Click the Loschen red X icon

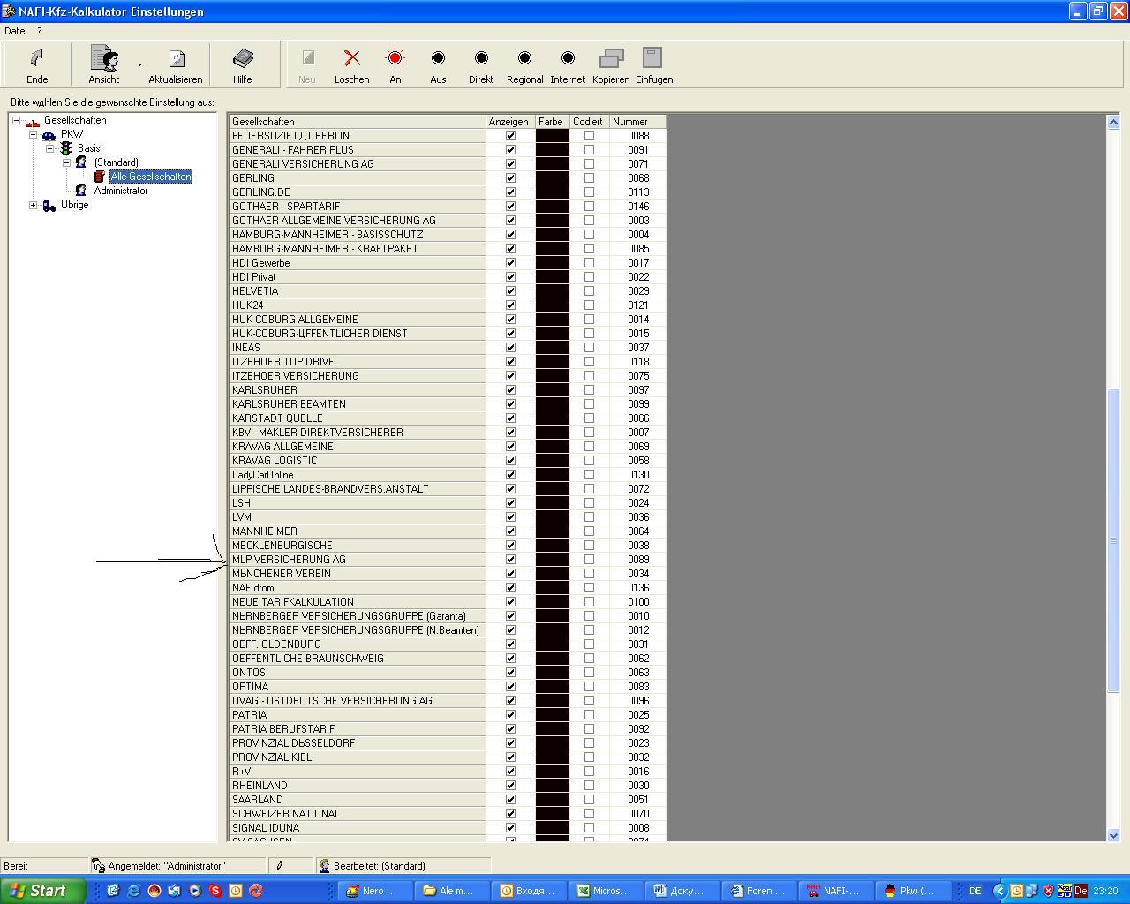click(x=351, y=58)
